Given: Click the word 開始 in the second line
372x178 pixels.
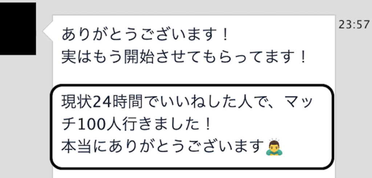Looking at the screenshot, I should coord(139,57).
